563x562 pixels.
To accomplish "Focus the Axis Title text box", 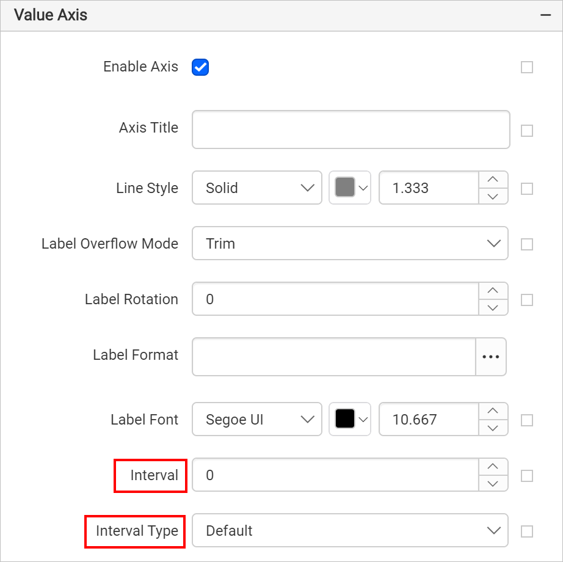I will coord(351,130).
